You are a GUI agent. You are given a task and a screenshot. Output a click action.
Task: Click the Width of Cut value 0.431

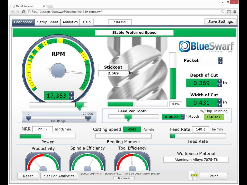tap(201, 103)
